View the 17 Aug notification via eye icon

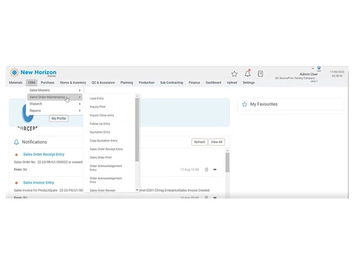(215, 170)
